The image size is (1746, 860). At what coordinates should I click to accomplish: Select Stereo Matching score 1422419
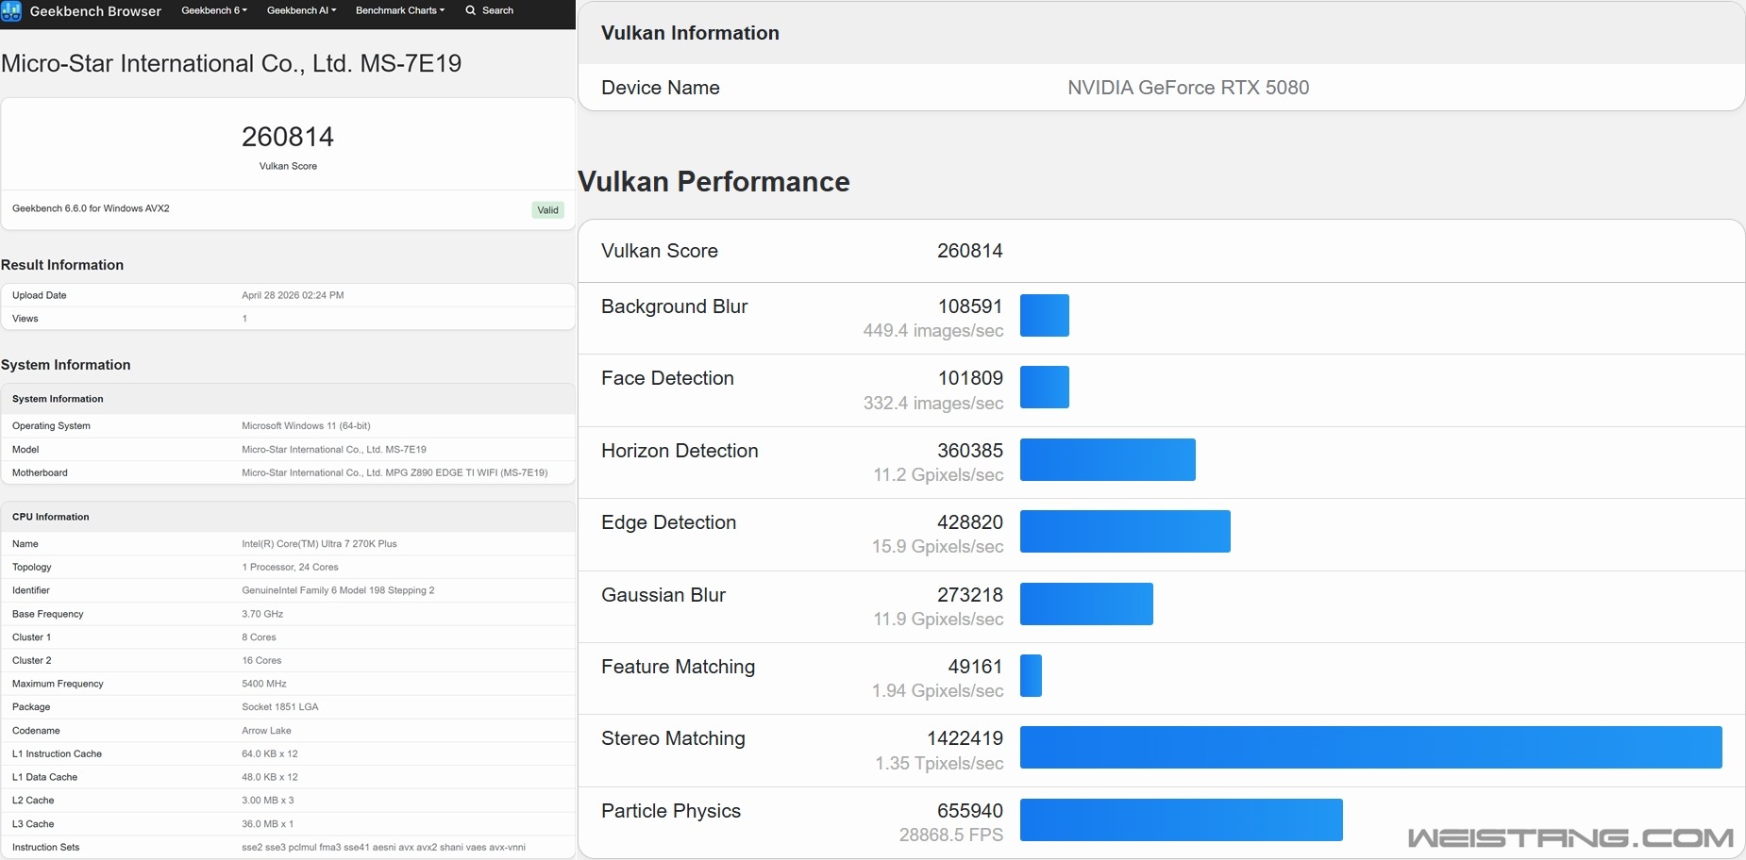(965, 738)
